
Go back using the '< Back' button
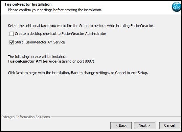[x=121, y=125]
